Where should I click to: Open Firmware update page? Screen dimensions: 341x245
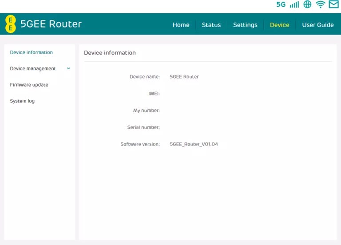[x=29, y=85]
